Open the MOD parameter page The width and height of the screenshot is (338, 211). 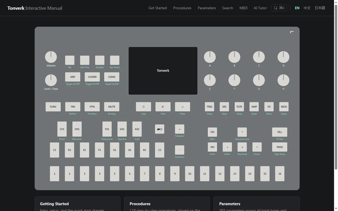point(284,107)
